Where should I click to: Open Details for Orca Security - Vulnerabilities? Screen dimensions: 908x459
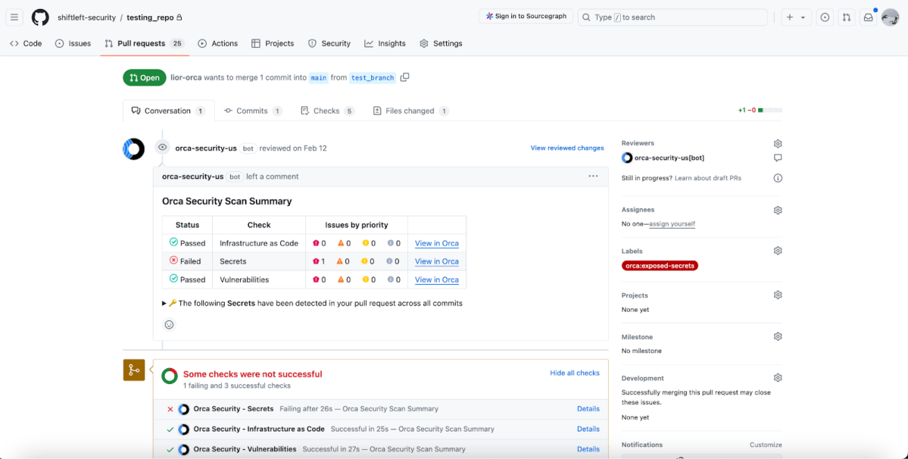(588, 449)
